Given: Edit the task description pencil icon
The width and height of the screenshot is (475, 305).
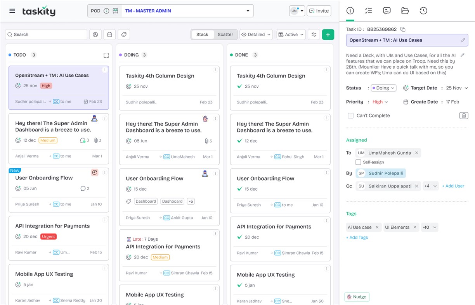Looking at the screenshot, I should pos(463,55).
